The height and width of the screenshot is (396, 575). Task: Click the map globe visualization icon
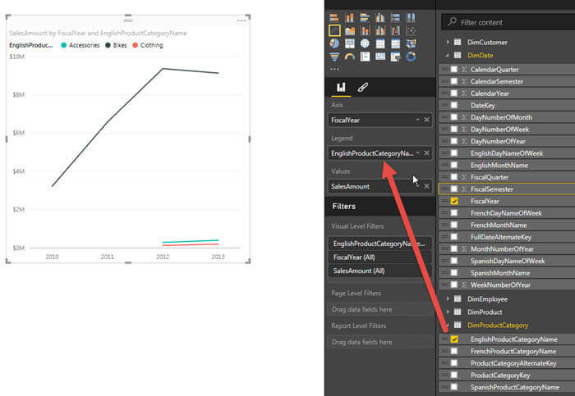click(x=365, y=43)
